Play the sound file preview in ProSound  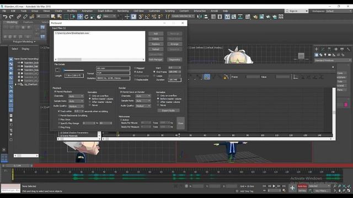57,70
